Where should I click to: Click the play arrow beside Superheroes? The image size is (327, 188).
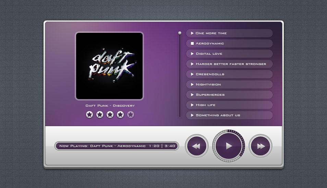[192, 95]
